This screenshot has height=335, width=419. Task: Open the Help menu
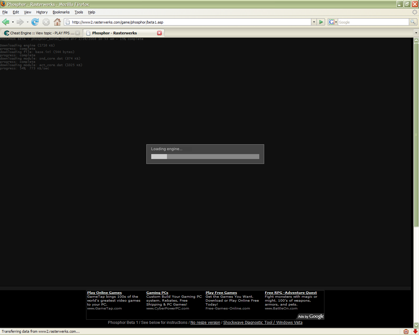pyautogui.click(x=92, y=12)
